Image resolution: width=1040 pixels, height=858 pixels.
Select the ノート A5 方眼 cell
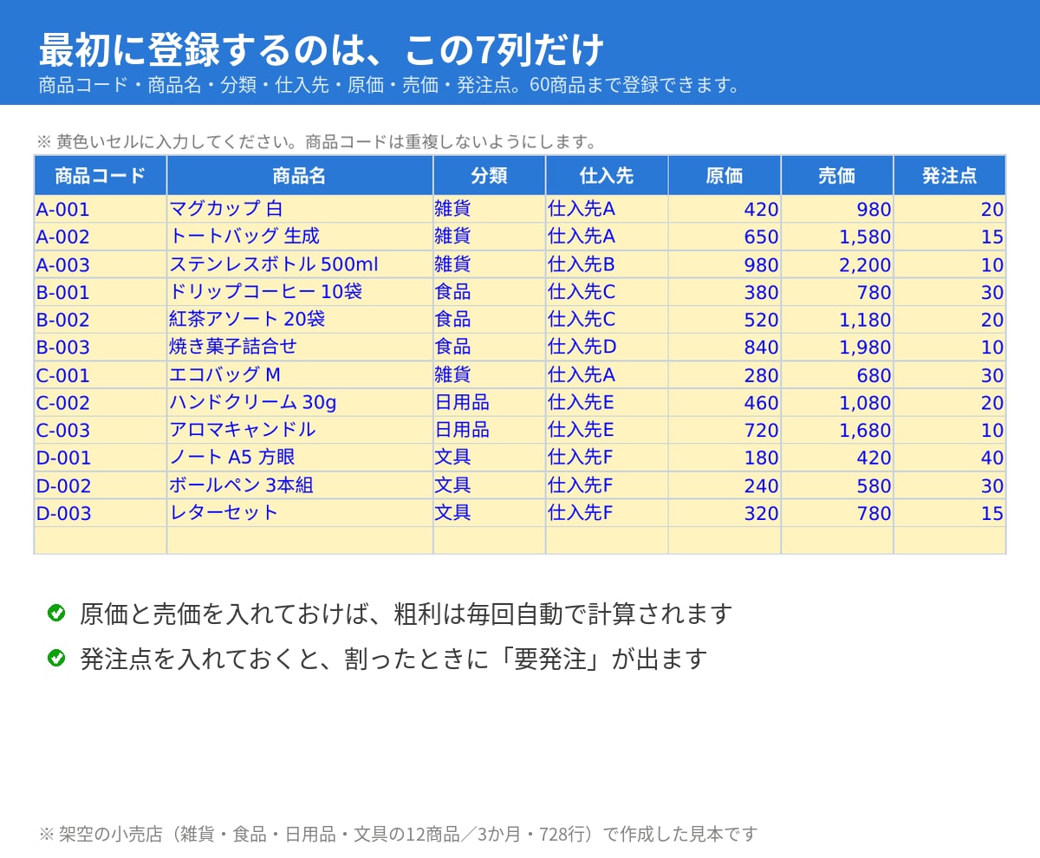coord(300,458)
